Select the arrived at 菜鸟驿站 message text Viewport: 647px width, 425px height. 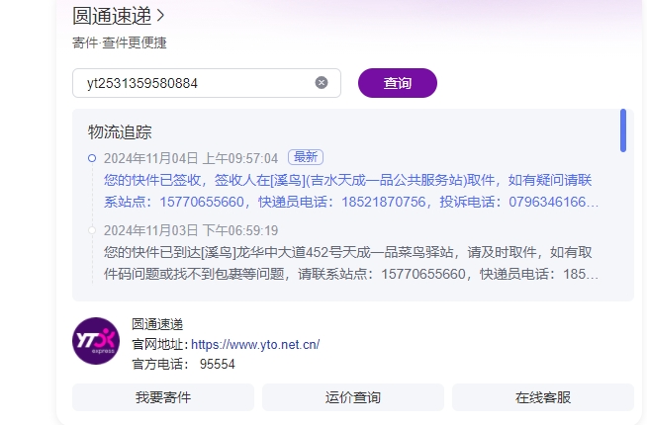[x=351, y=263]
